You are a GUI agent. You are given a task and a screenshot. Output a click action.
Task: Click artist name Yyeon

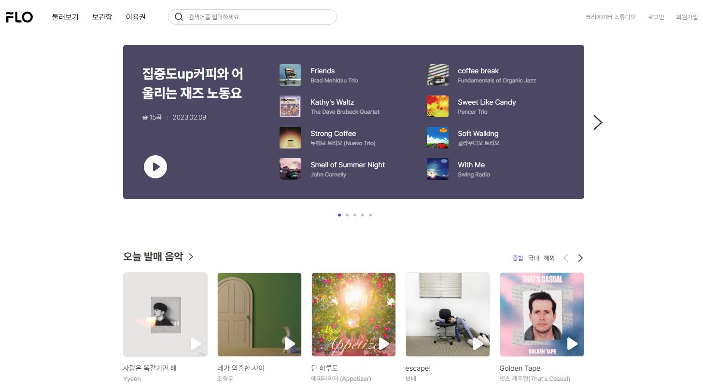[x=132, y=379]
